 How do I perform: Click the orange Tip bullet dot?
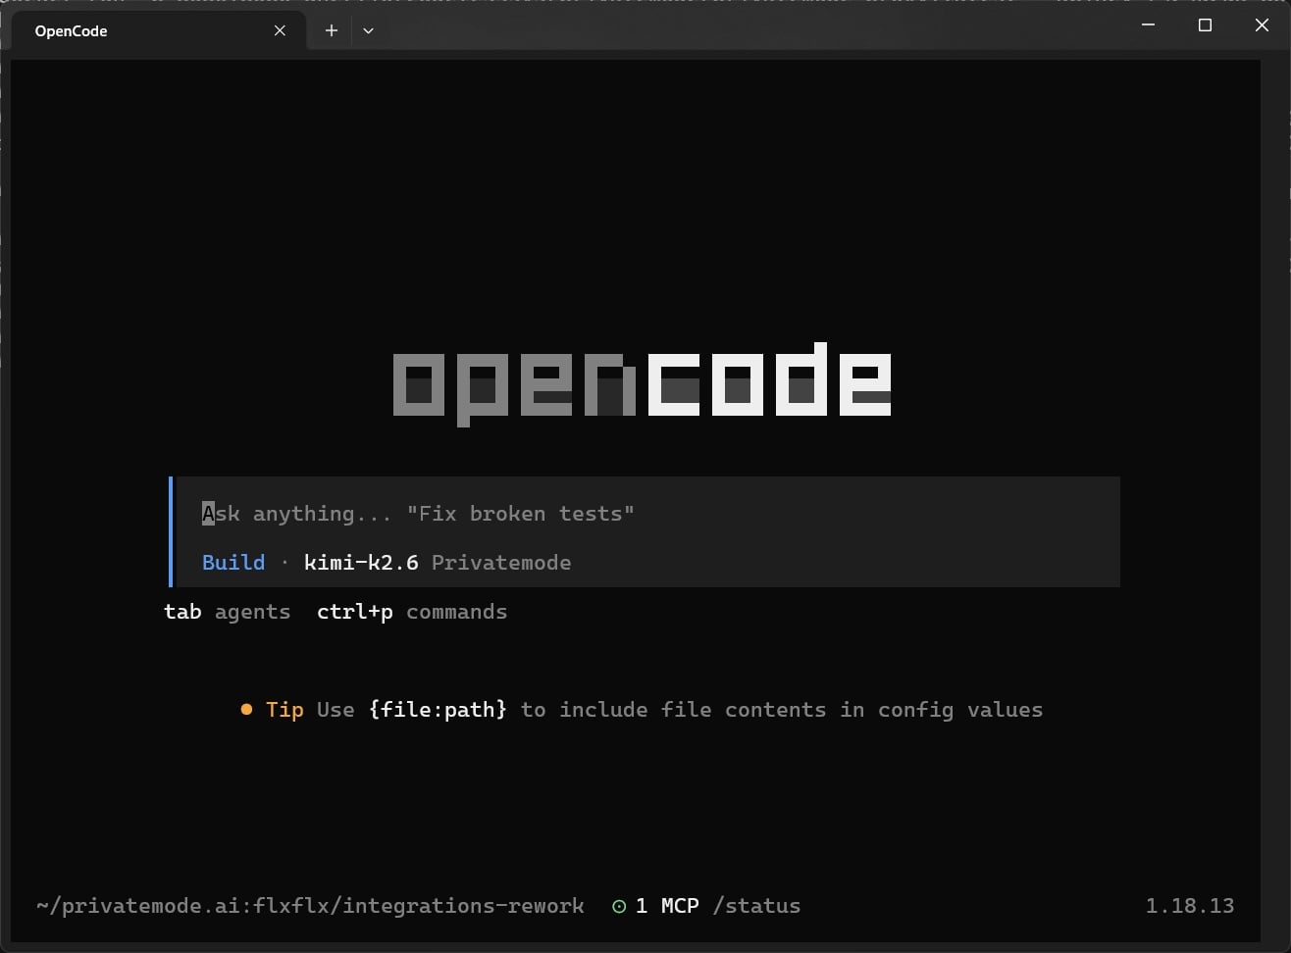246,709
